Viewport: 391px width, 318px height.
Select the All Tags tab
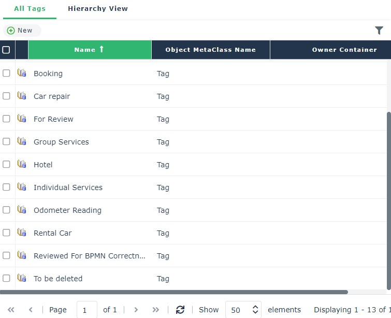30,9
